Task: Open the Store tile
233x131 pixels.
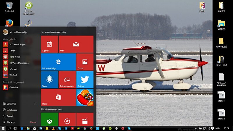Action: (x=58, y=97)
